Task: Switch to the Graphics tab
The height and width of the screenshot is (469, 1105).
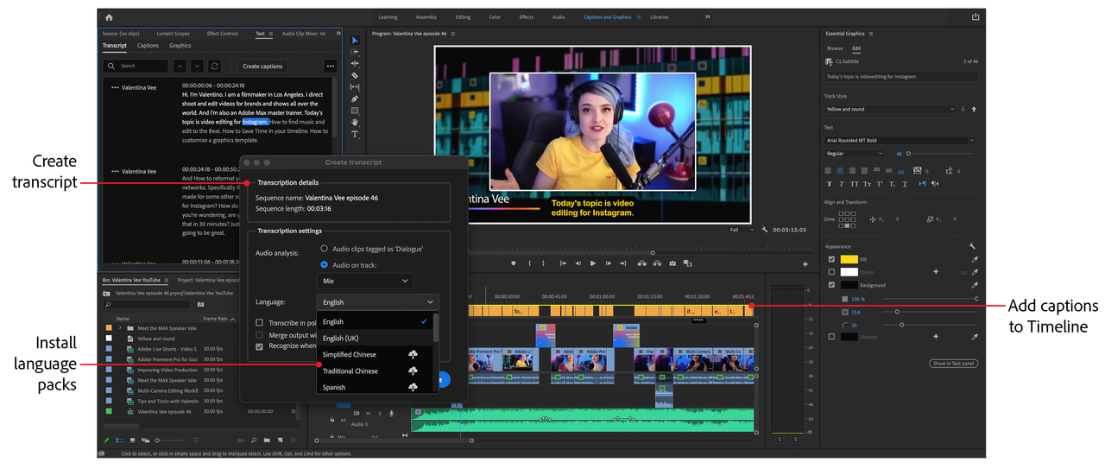Action: click(x=180, y=46)
